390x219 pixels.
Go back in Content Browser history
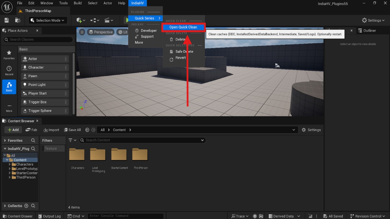click(x=87, y=130)
